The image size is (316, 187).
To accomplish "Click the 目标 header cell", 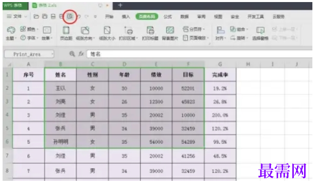I will tap(188, 75).
